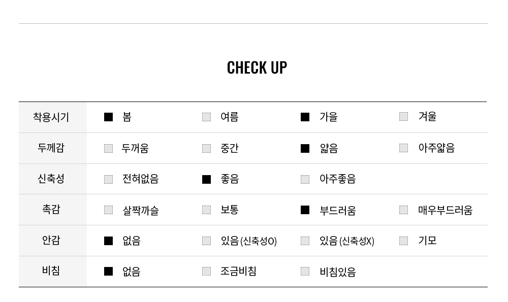Check the 살짝까슬 texture box
Viewport: 508px width, 302px height.
108,210
